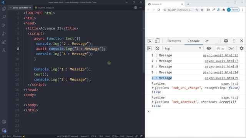Open a new Chrome tab
Viewport: 246px width, 138px height.
(188, 4)
